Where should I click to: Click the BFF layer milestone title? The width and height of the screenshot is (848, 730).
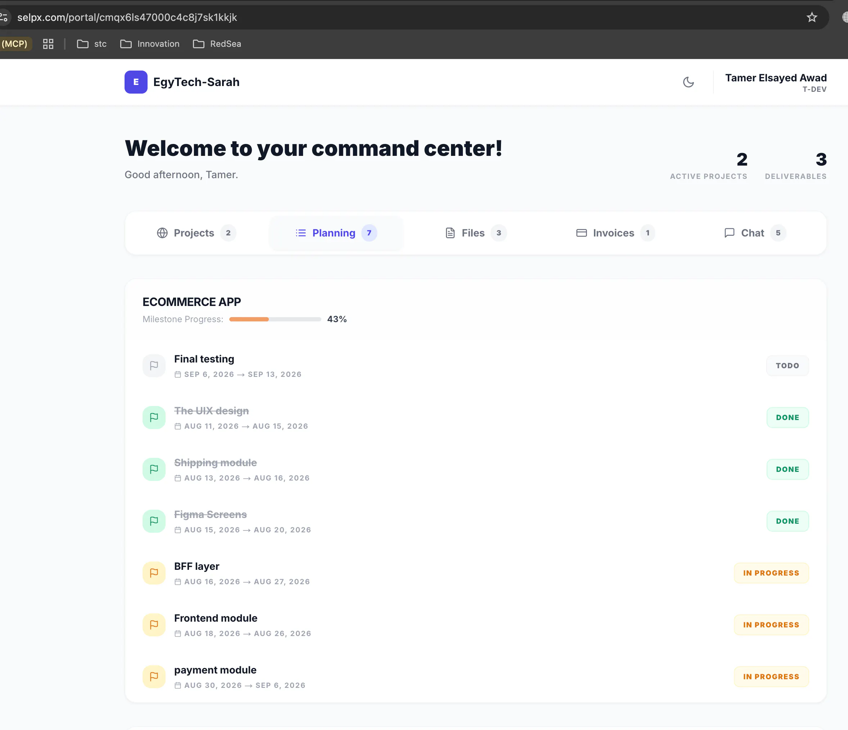[197, 566]
